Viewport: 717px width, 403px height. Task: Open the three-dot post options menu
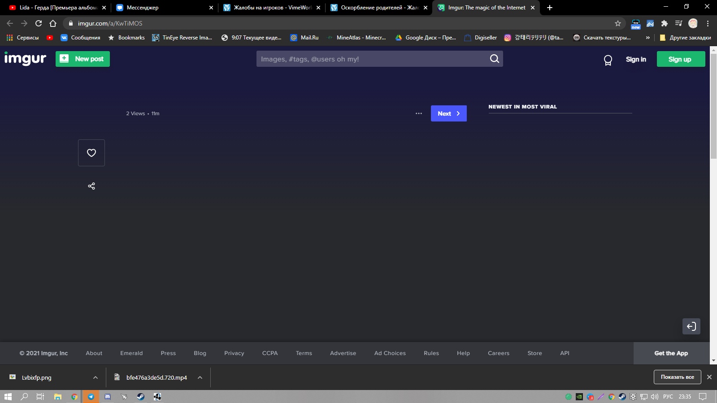(x=419, y=113)
